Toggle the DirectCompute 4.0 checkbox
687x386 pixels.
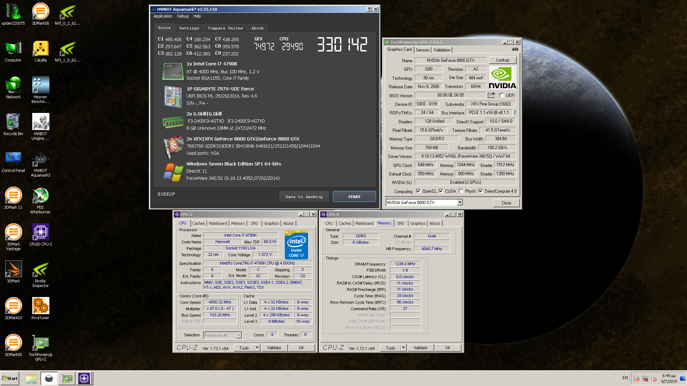click(481, 191)
